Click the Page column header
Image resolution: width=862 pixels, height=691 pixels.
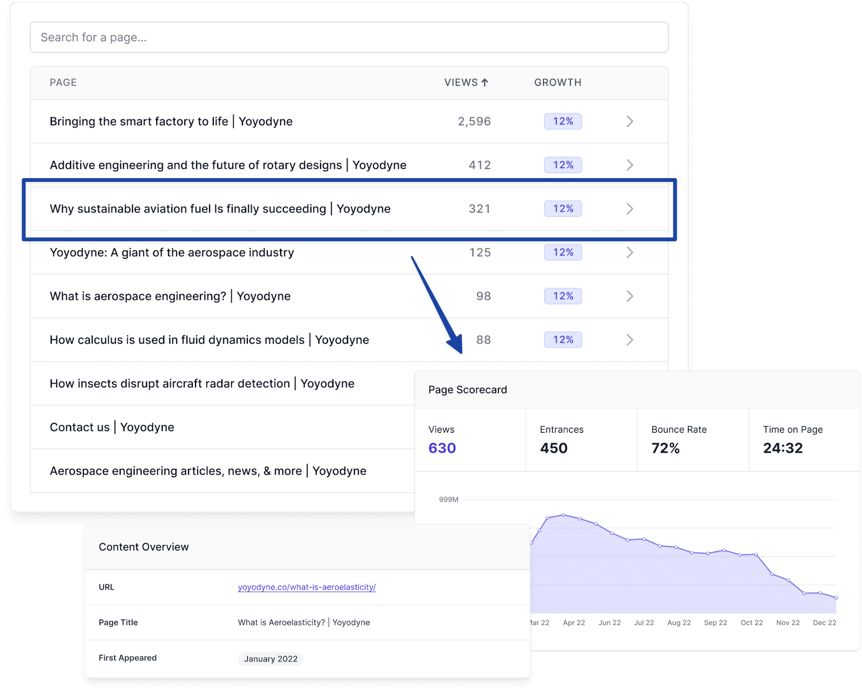tap(63, 82)
